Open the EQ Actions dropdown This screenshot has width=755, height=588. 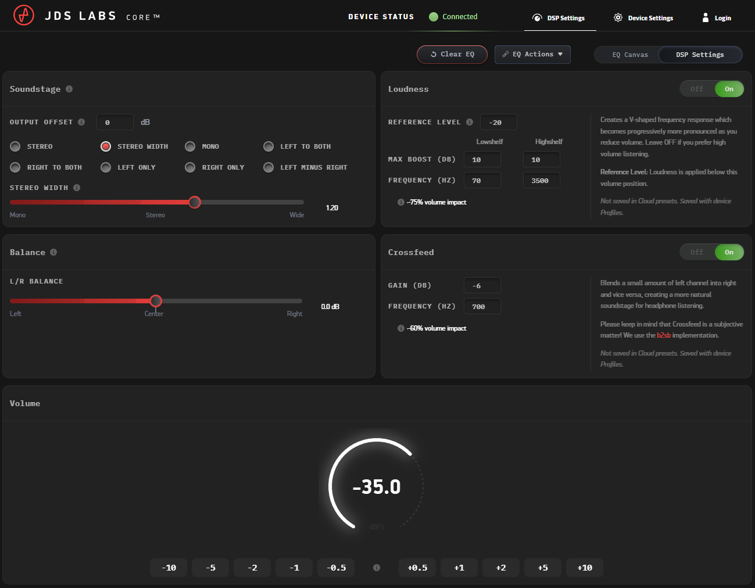[532, 54]
